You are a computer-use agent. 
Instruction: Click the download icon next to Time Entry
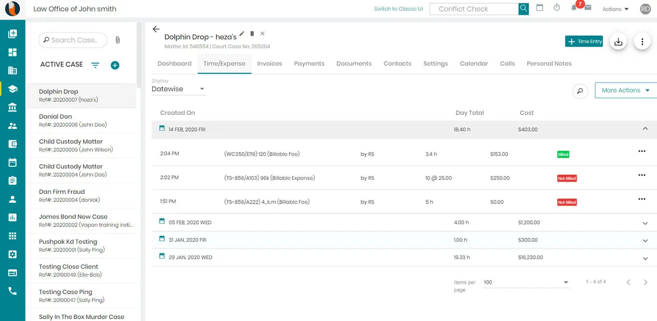[618, 42]
